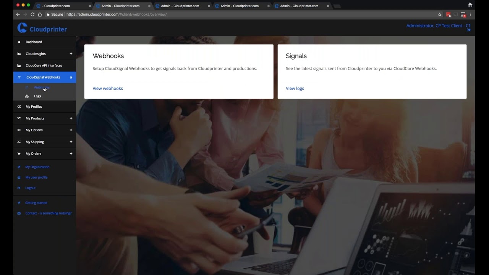
Task: Click the Dashboard home icon
Action: tap(19, 42)
